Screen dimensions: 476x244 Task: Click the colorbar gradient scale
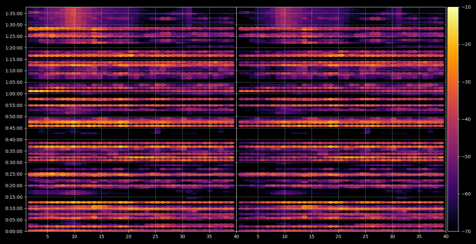click(x=453, y=119)
